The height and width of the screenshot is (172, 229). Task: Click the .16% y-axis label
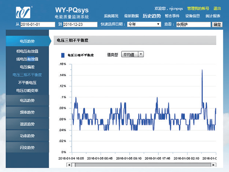(x=63, y=64)
